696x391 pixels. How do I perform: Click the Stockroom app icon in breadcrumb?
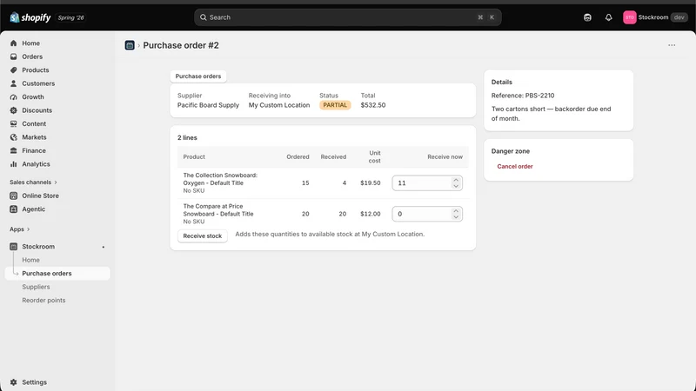point(130,45)
